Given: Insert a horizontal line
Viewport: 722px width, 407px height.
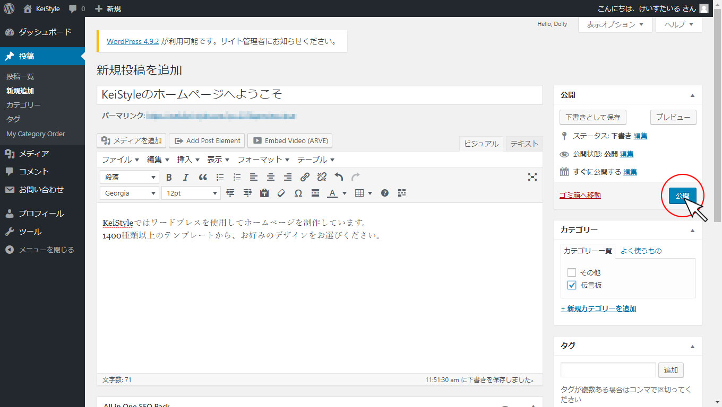Looking at the screenshot, I should tap(315, 193).
